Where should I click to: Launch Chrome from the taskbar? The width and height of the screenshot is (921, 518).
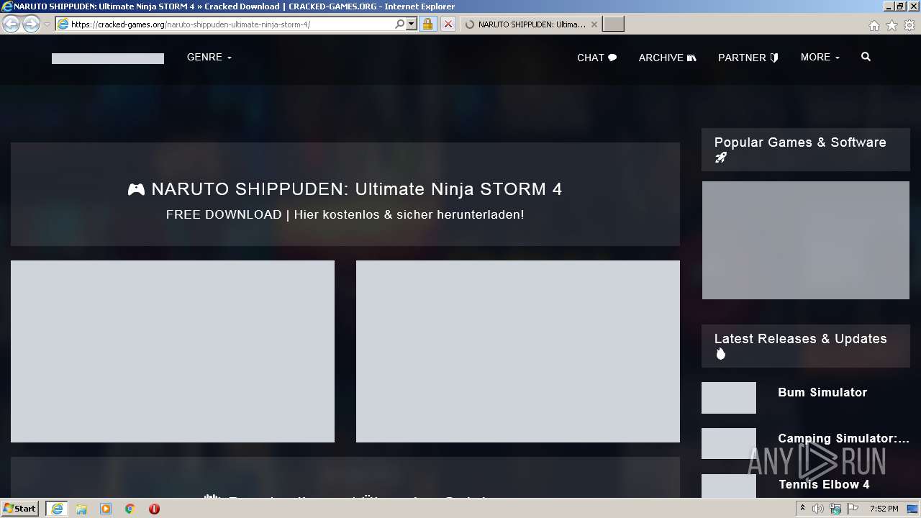130,509
